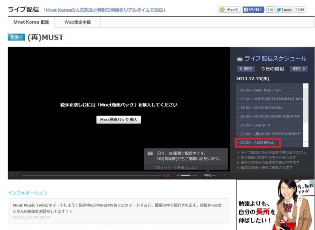Click the mixi チェック button
The image size is (315, 230).
(229, 10)
